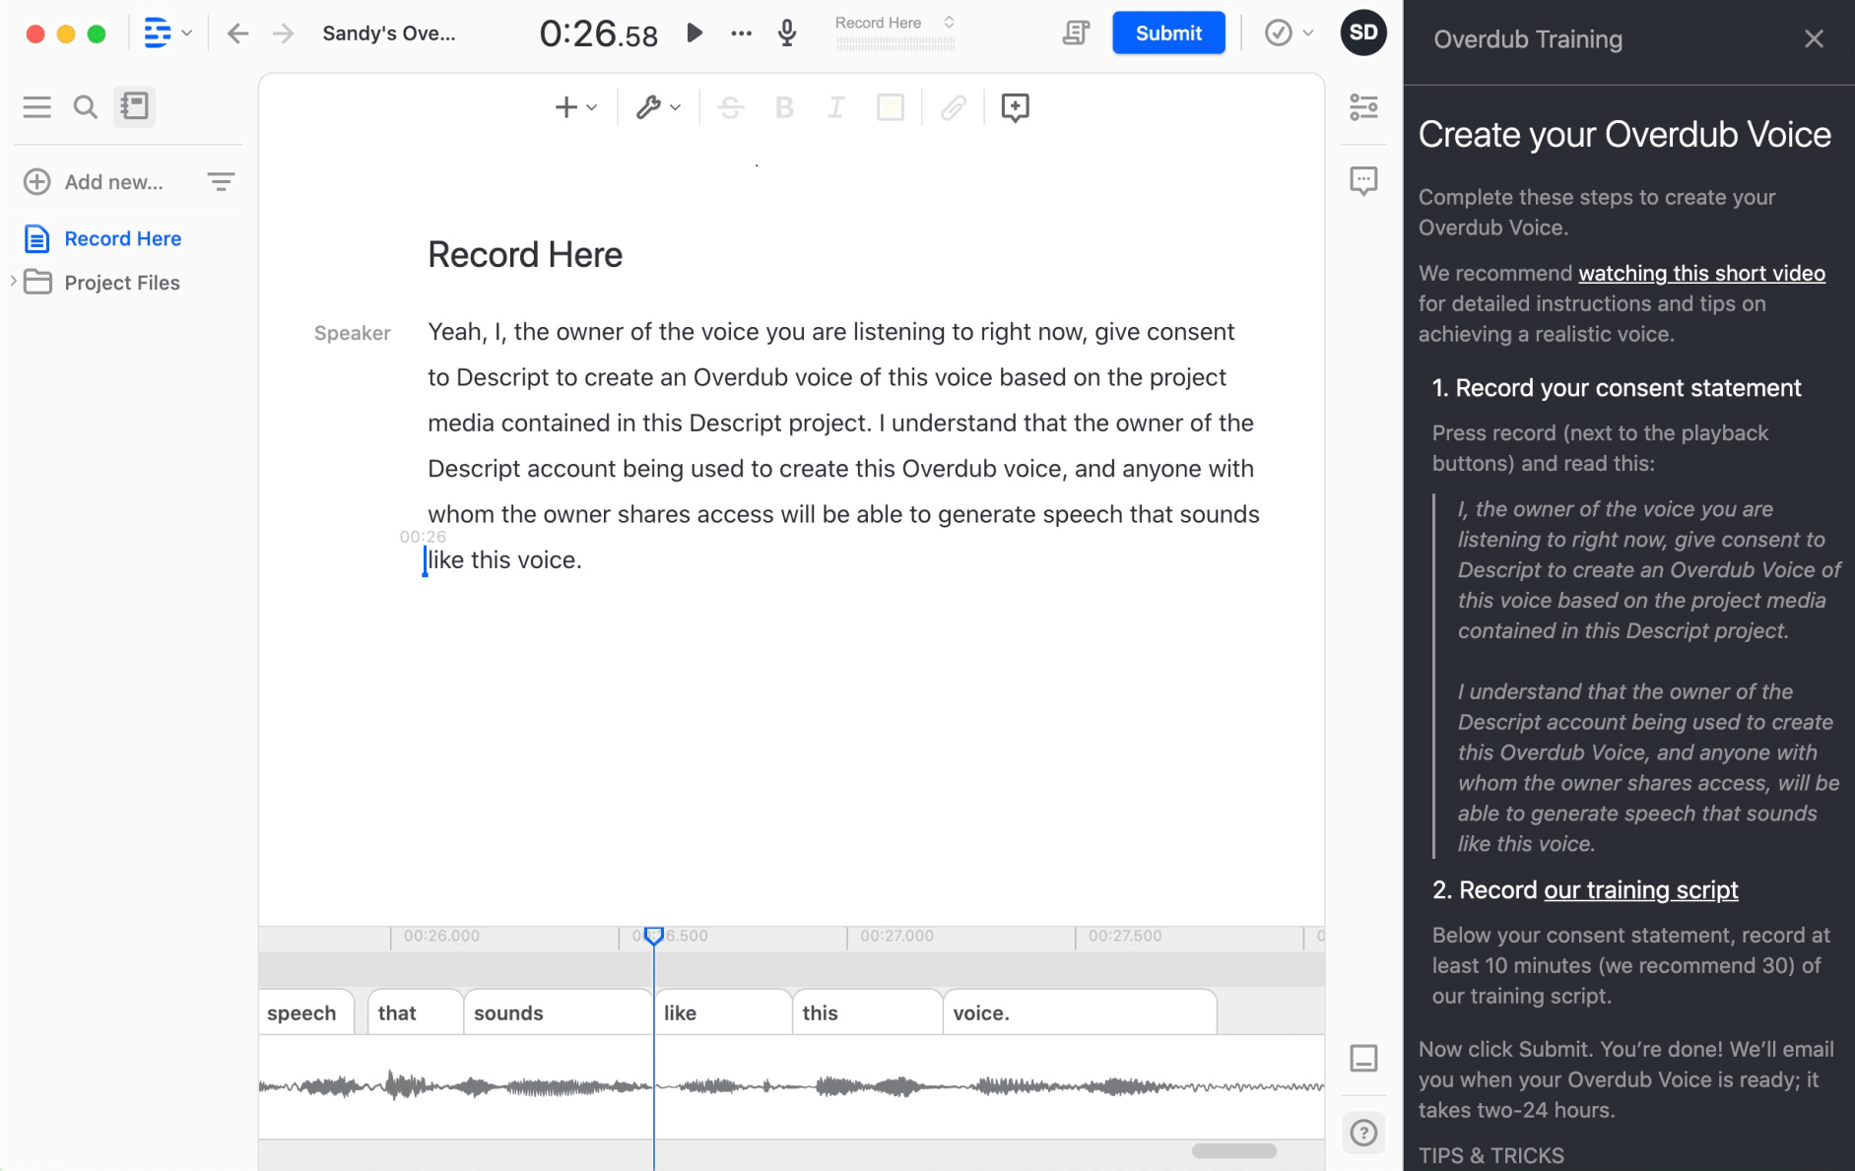1855x1171 pixels.
Task: Expand the dropdown arrow beside Descript logo
Action: pos(187,33)
